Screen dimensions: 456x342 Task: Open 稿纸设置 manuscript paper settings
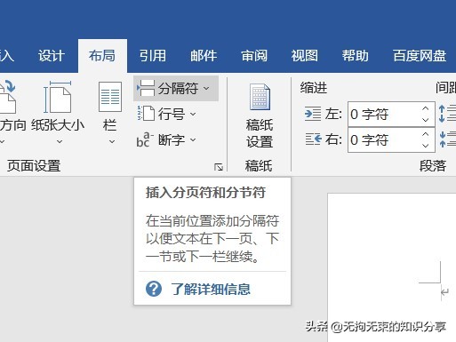pos(260,115)
